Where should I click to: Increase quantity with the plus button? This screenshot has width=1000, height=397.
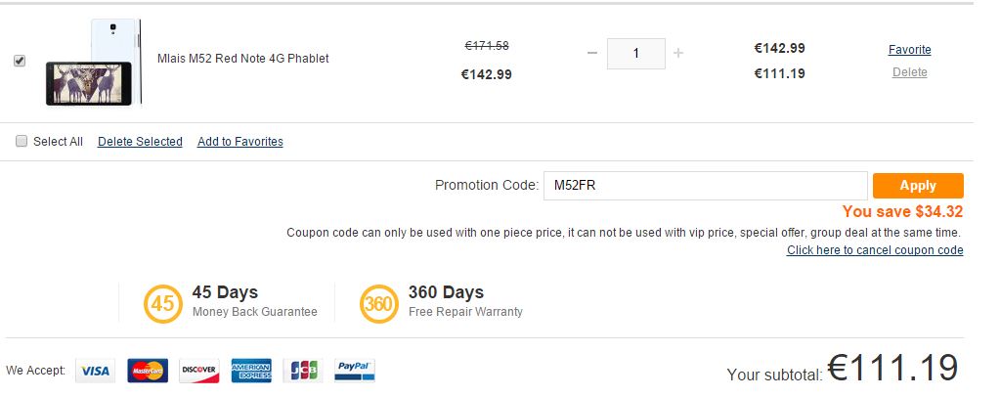click(x=678, y=53)
